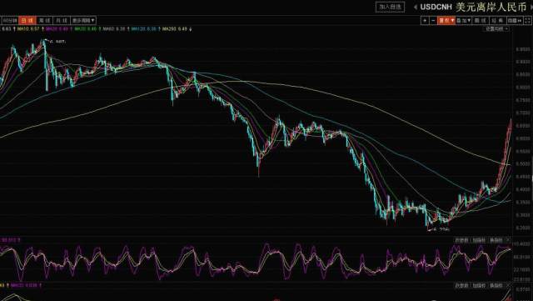Close the lower MACD indicator sub-panel
533x301 pixels.
click(x=509, y=285)
